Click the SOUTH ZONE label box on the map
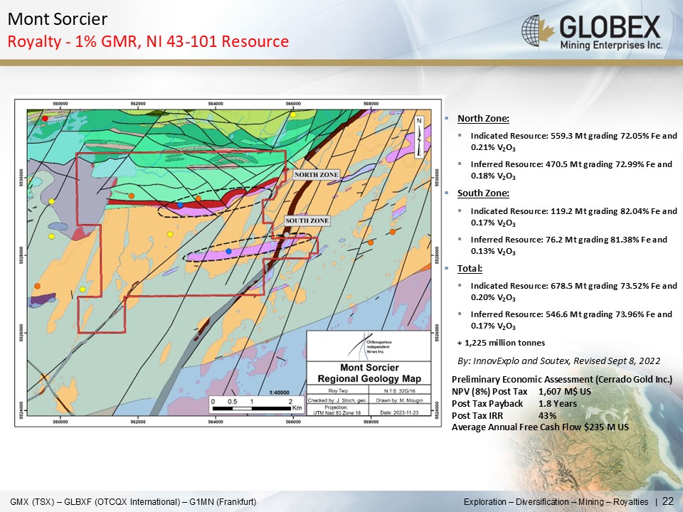The height and width of the screenshot is (512, 683). coord(307,221)
